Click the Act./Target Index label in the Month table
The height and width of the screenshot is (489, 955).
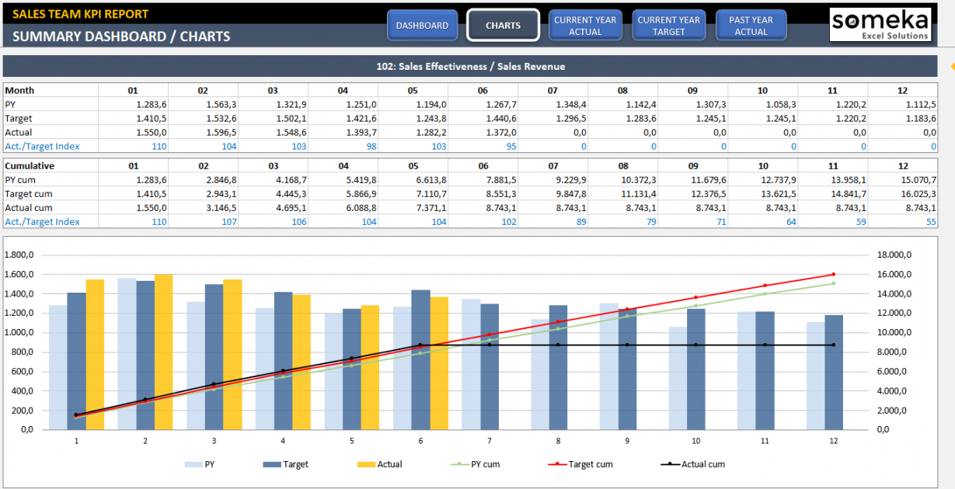click(x=43, y=146)
